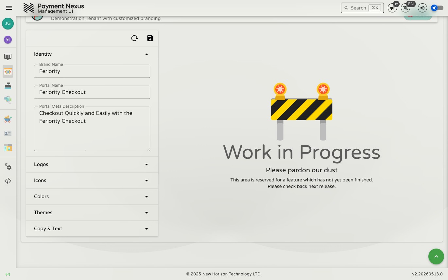Click the bug badge on megaphone
The height and width of the screenshot is (280, 448).
click(x=396, y=4)
